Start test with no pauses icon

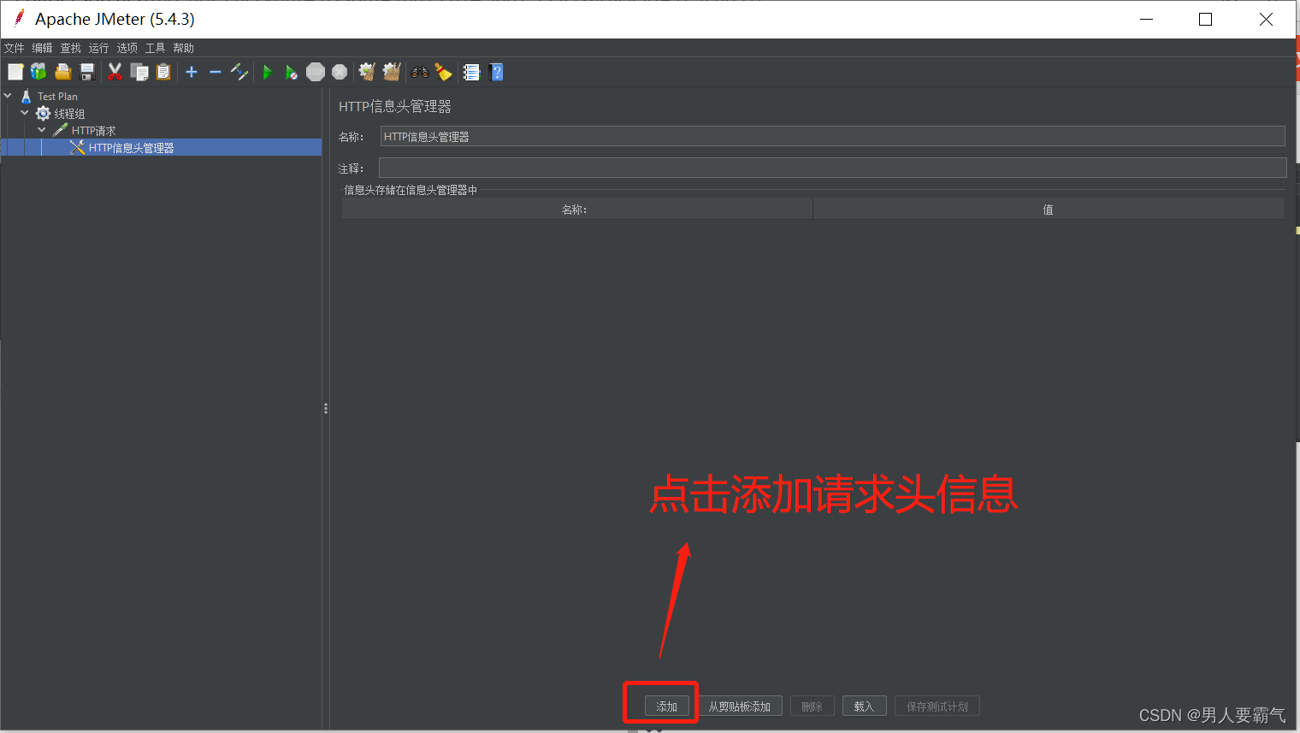coord(292,72)
